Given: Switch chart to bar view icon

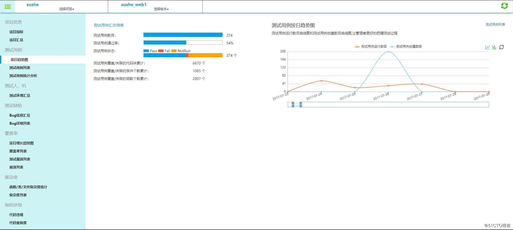Looking at the screenshot, I should pos(494,47).
